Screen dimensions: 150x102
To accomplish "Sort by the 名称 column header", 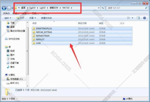I will 34,23.
